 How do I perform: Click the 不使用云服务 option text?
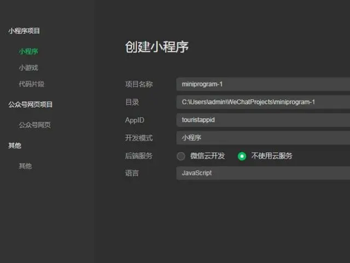[x=272, y=156]
